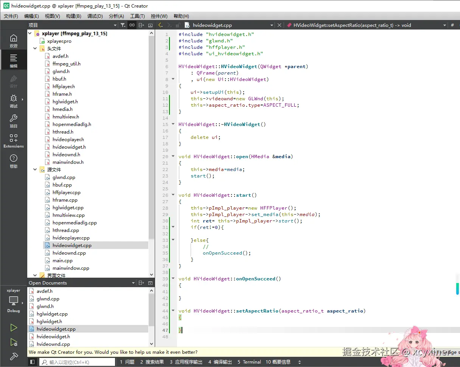Open xplayer.pro in the project tree
This screenshot has width=460, height=367.
point(59,41)
